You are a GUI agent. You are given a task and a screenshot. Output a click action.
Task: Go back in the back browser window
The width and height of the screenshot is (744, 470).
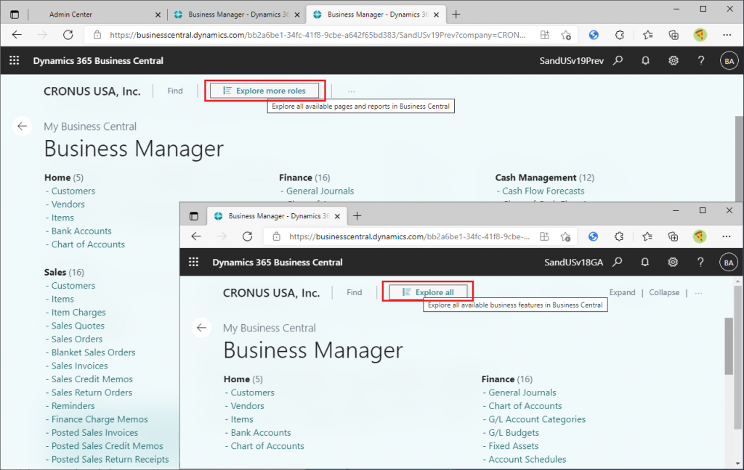[17, 35]
